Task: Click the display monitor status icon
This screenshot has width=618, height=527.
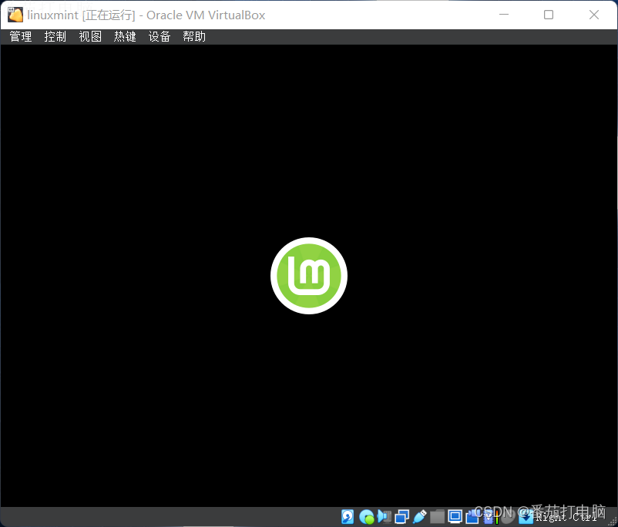Action: tap(455, 516)
